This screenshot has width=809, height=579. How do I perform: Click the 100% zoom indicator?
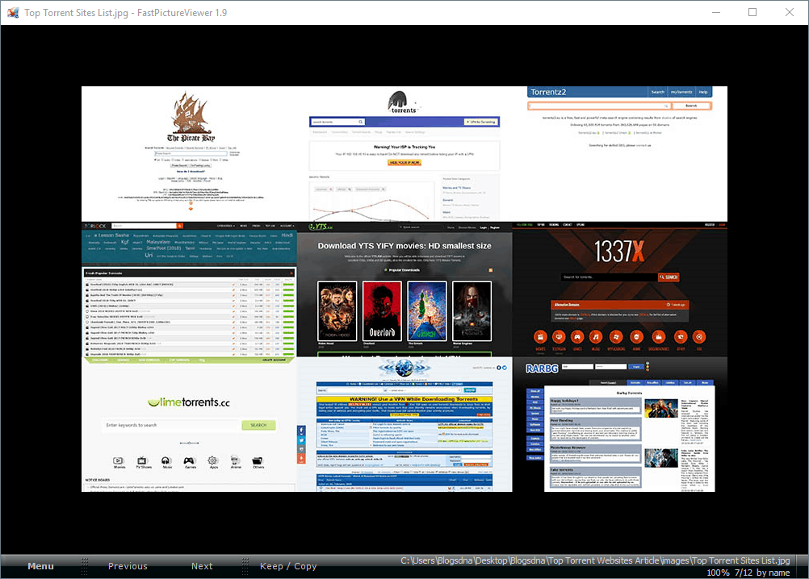click(718, 573)
